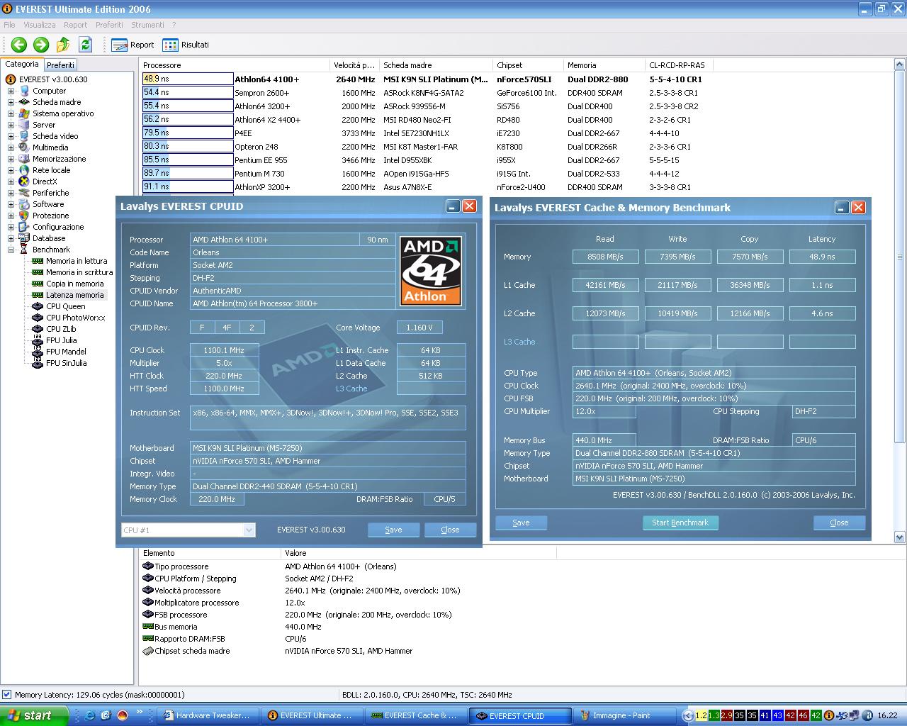The image size is (907, 726).
Task: Select the Memorizzazione tree item
Action: click(60, 159)
